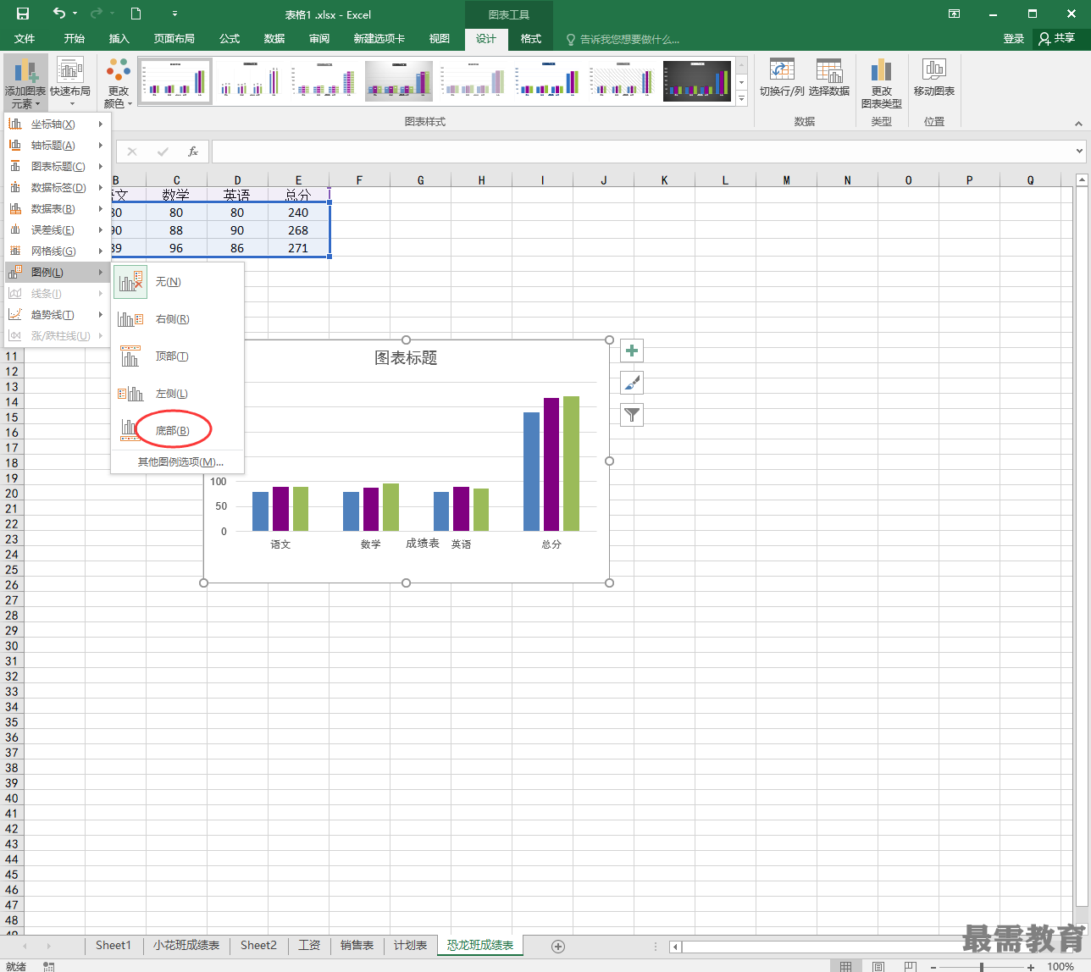Switch to the 开始 ribbon tab
Screen dimensions: 1091x972
coord(75,39)
